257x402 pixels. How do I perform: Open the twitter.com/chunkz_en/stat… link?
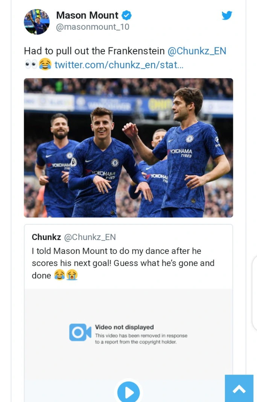click(119, 65)
